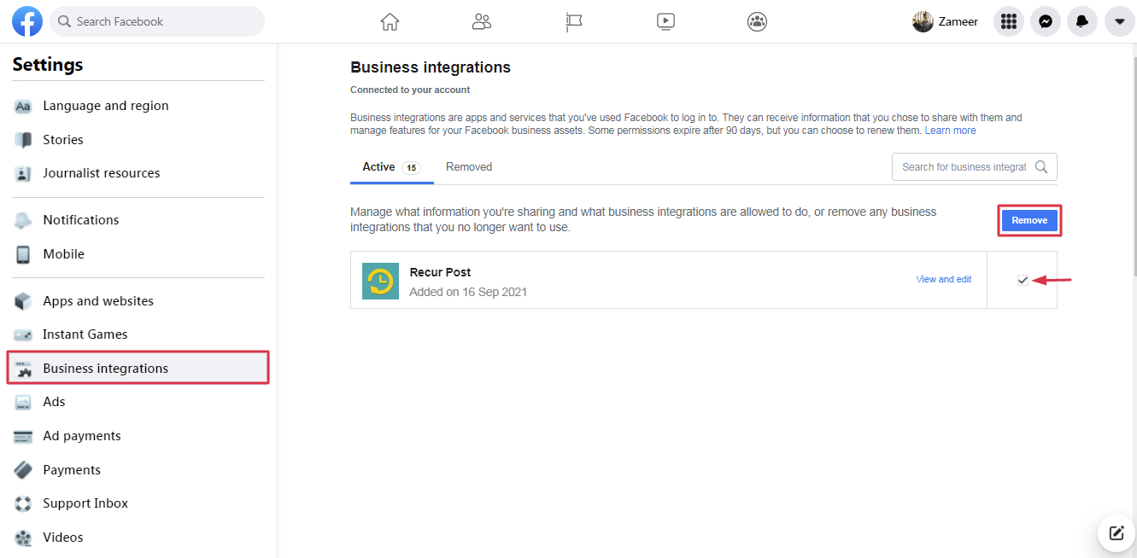Go to Home feed icon

click(390, 21)
